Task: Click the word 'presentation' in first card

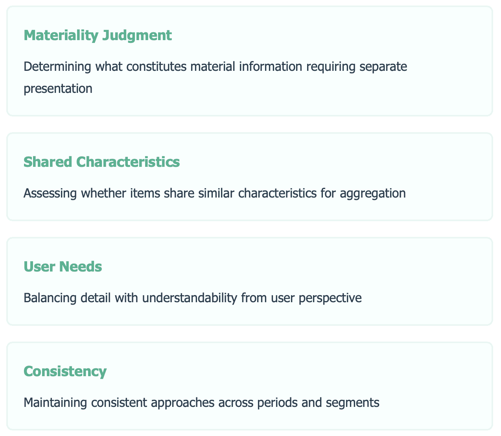Action: click(x=58, y=89)
